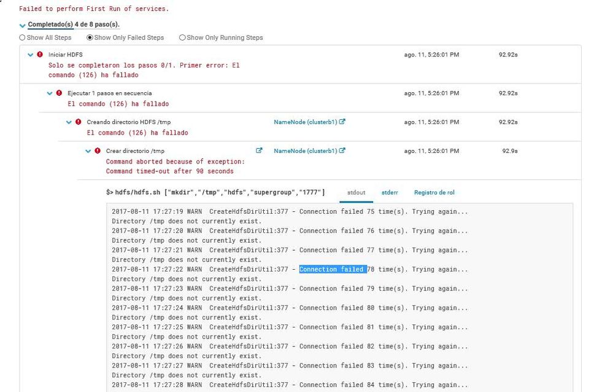Viewport: 613px width, 392px height.
Task: Collapse the Iniciar HDFS step
Action: [x=30, y=55]
